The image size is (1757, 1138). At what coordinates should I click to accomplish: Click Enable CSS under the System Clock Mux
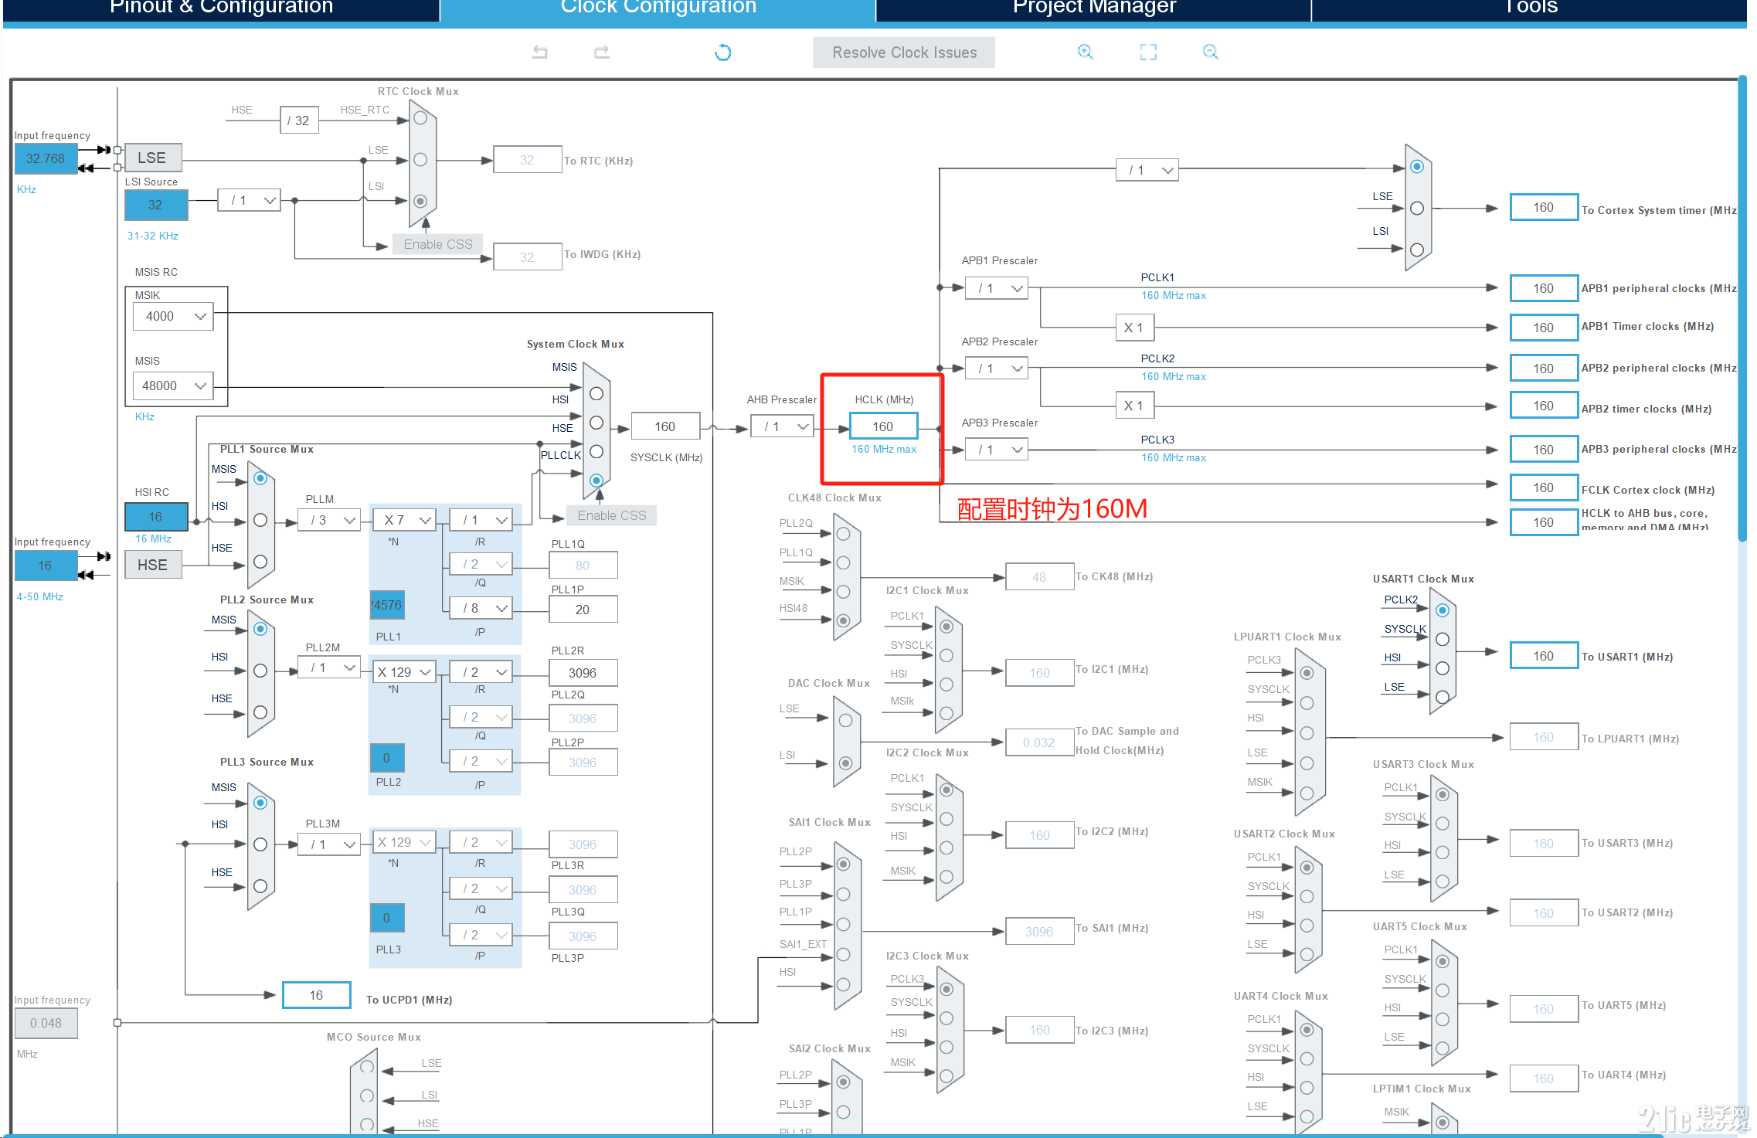tap(610, 515)
